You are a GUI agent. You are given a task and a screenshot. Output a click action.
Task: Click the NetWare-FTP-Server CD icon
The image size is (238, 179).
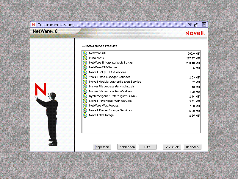[x=85, y=67]
